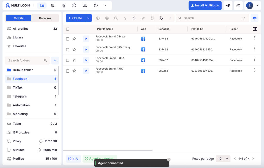Check the Facebook Brand D Brazil checkbox
Image resolution: width=264 pixels, height=168 pixels.
click(68, 39)
